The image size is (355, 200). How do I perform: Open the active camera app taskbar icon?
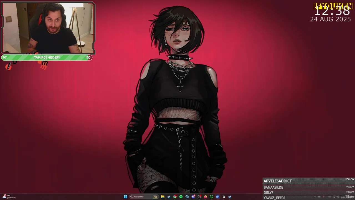(217, 197)
